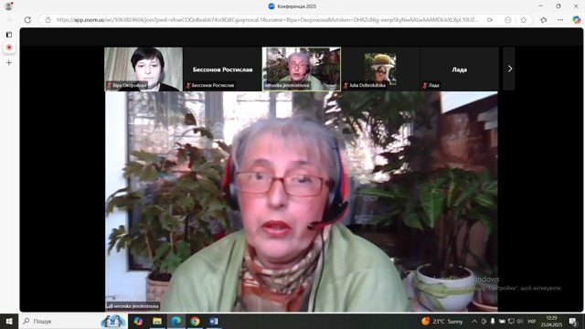Select Бессонов Ростислав participant tile

(x=222, y=69)
